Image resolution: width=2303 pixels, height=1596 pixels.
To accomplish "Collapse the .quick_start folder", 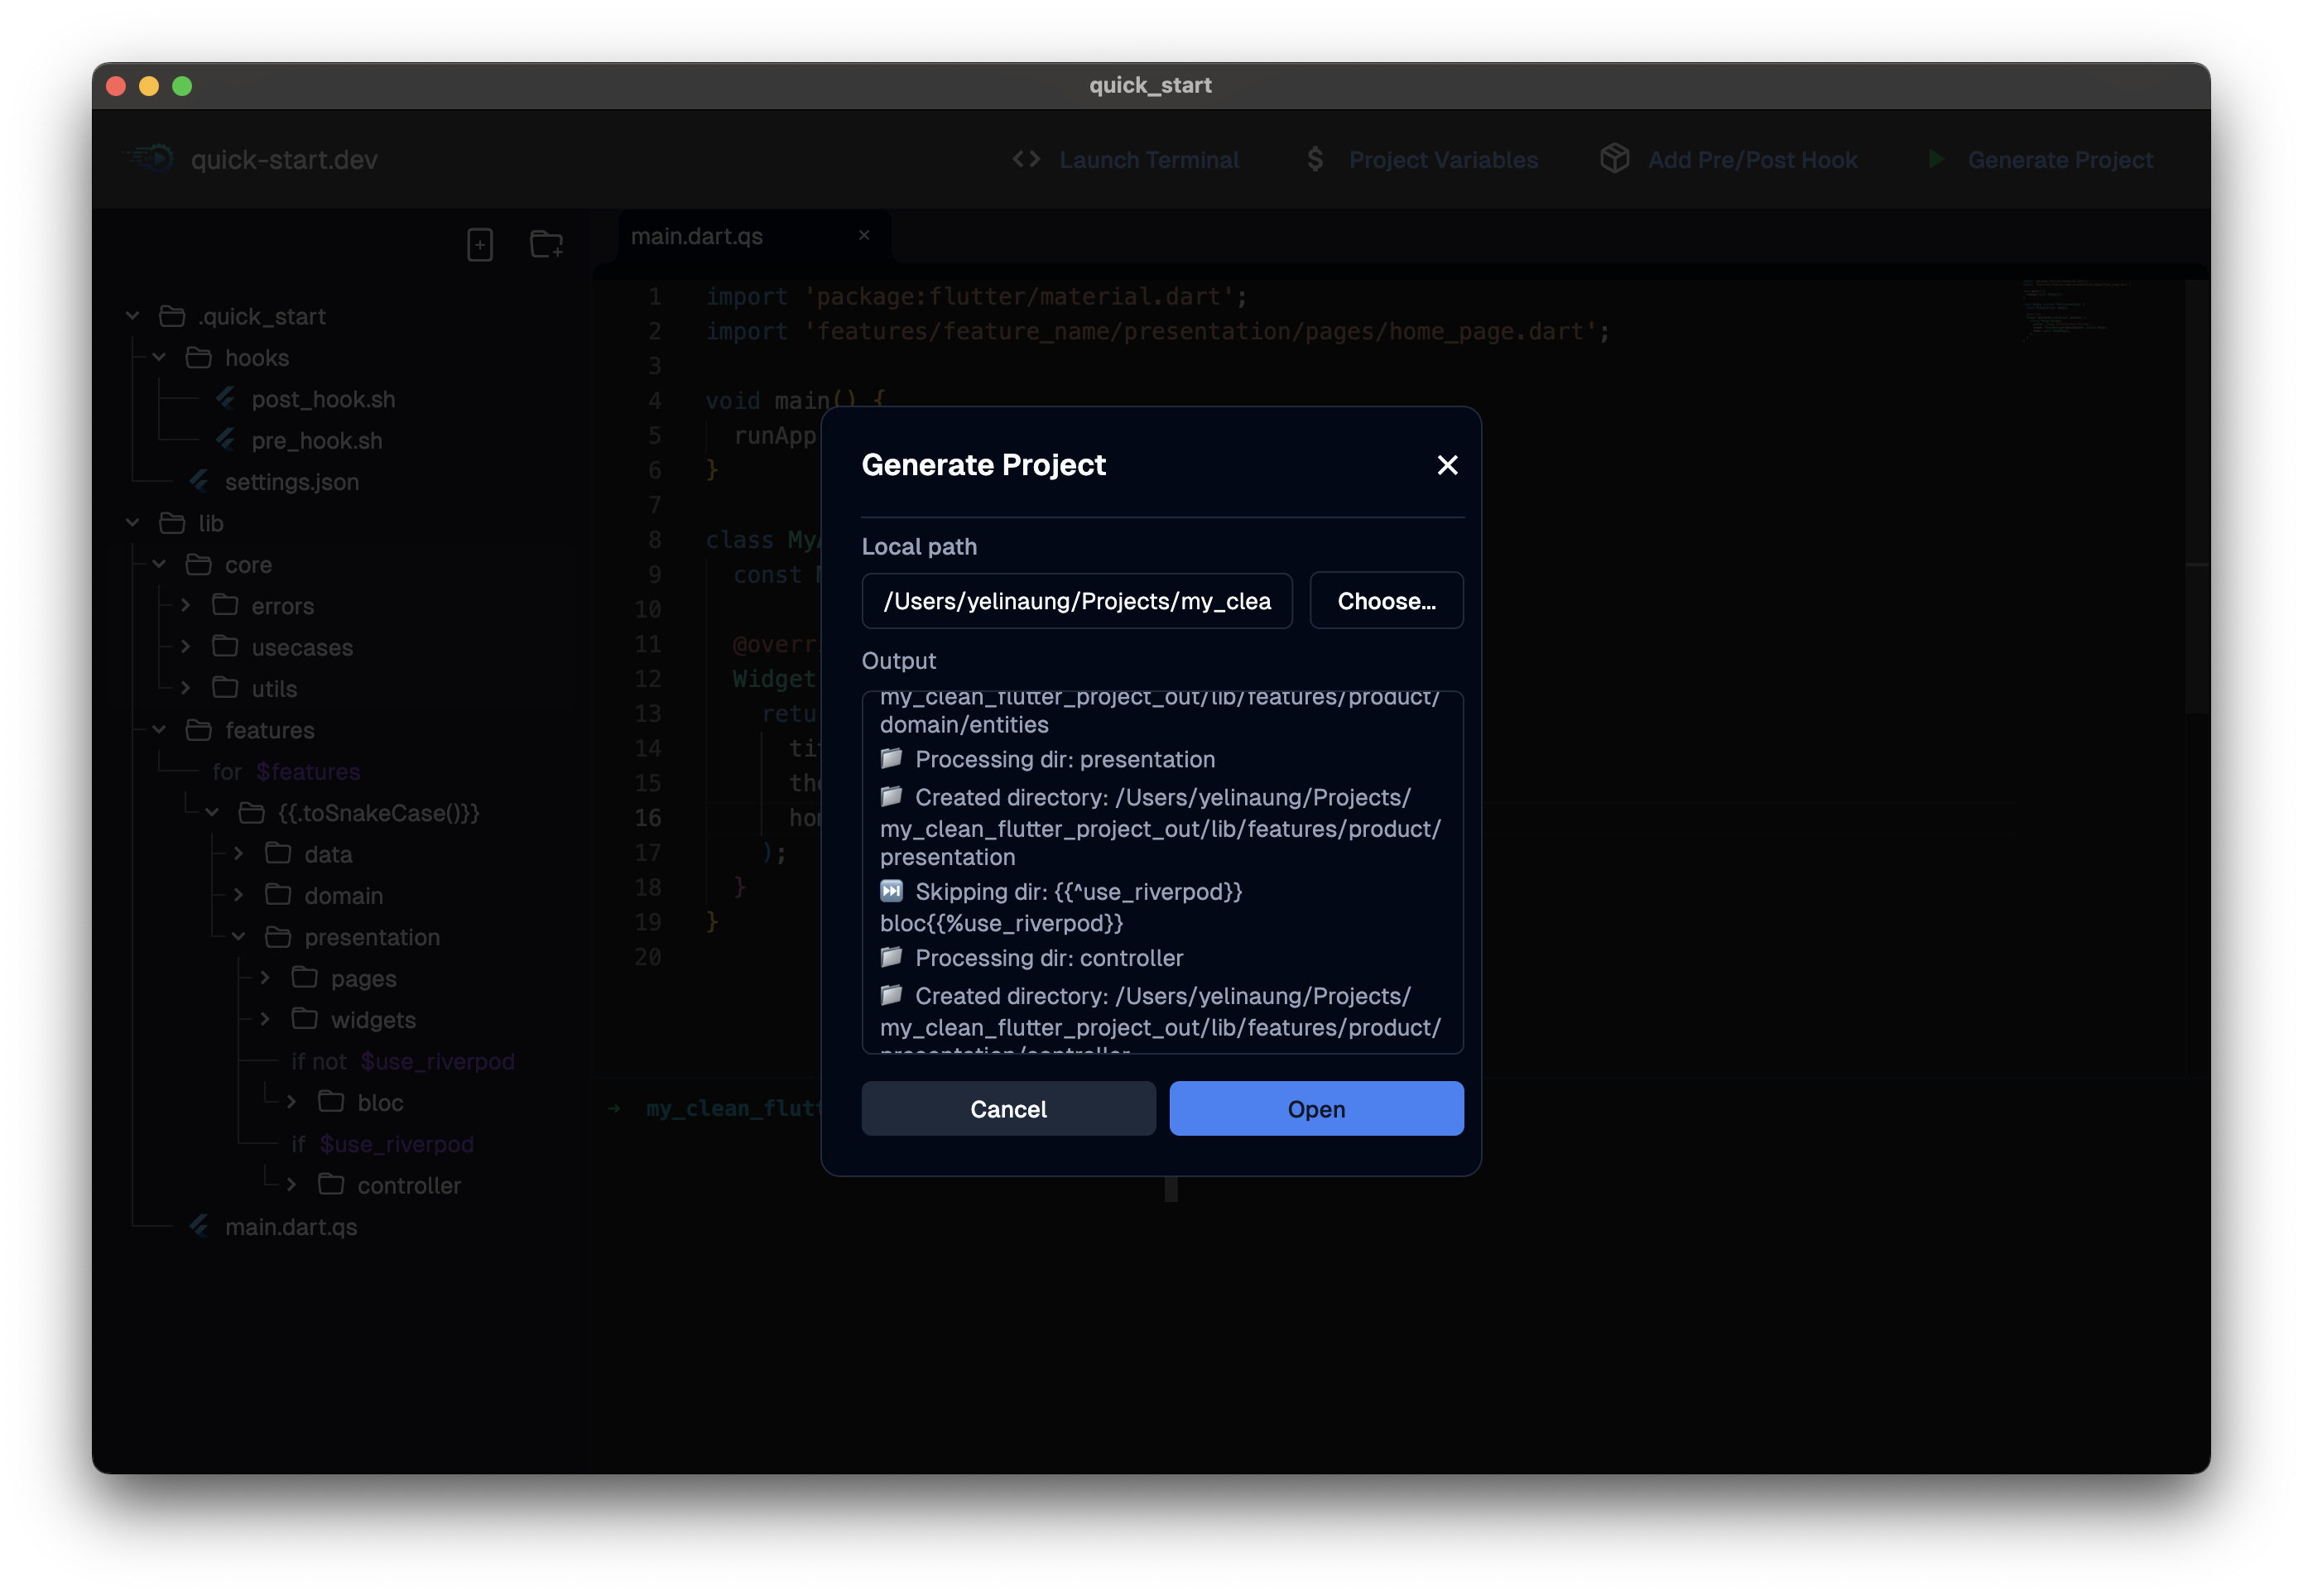I will click(x=132, y=315).
